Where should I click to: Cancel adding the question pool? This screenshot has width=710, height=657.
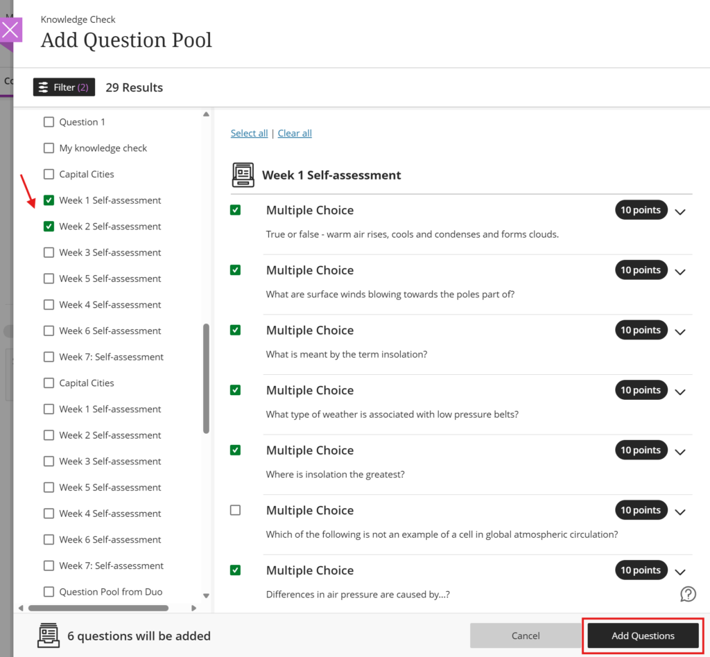[526, 636]
